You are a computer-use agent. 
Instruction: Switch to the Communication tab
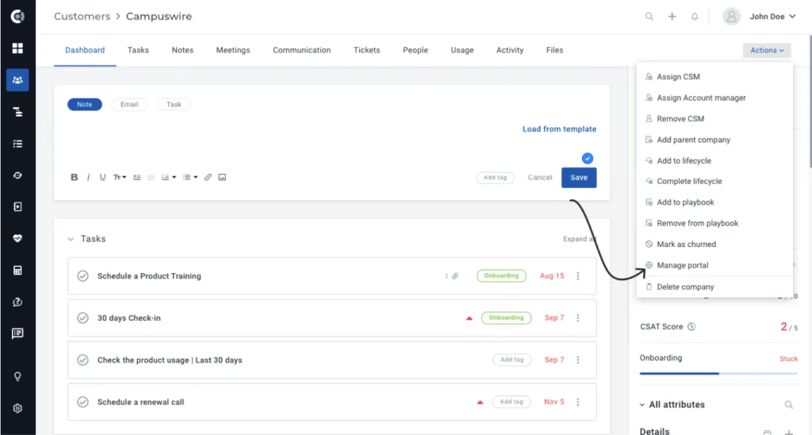pyautogui.click(x=302, y=50)
